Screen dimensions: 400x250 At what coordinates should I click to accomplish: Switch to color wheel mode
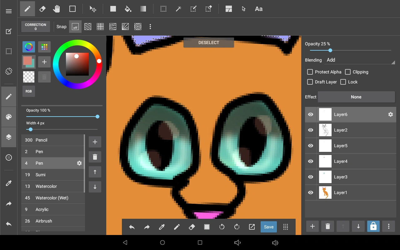tap(29, 47)
